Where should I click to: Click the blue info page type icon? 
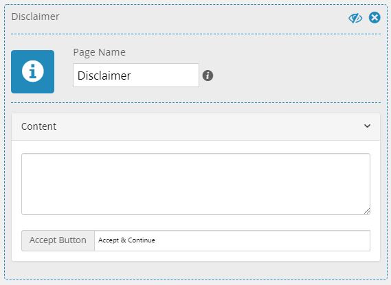tap(33, 71)
